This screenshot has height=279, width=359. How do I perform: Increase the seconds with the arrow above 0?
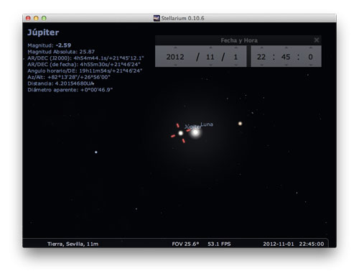coord(310,47)
